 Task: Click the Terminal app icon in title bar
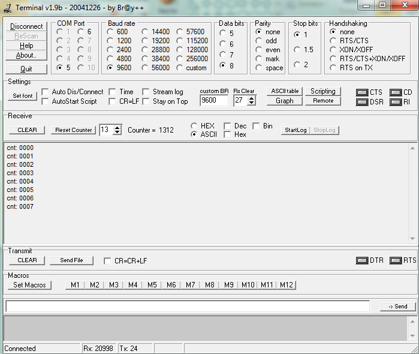point(7,8)
